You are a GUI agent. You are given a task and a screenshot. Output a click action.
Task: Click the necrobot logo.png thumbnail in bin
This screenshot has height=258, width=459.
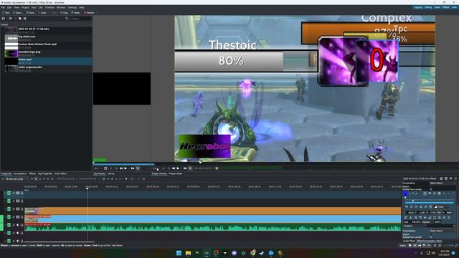pyautogui.click(x=11, y=54)
